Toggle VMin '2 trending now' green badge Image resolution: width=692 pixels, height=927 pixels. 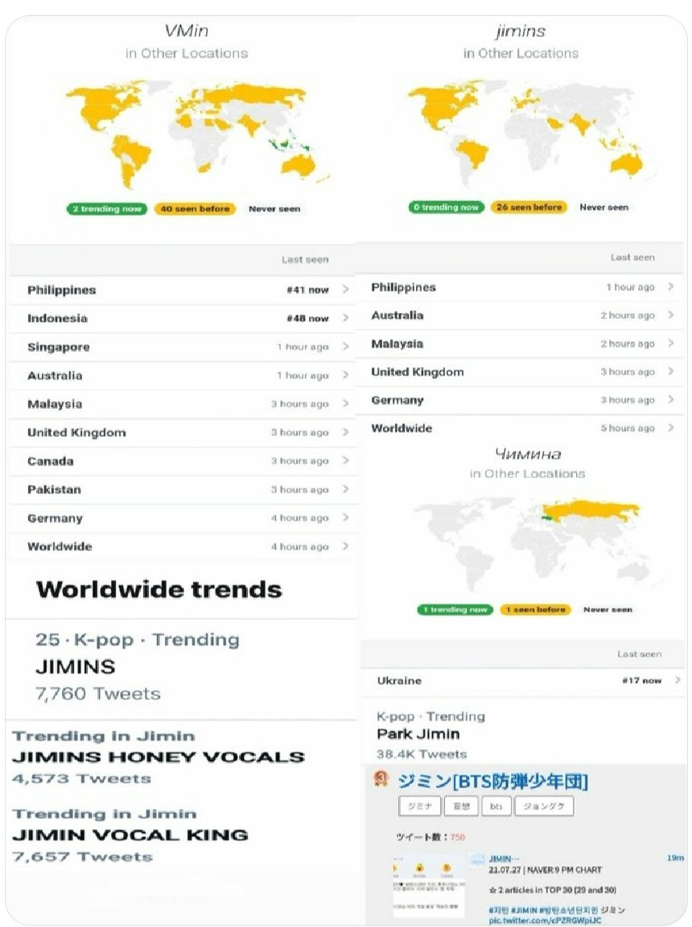tap(107, 208)
